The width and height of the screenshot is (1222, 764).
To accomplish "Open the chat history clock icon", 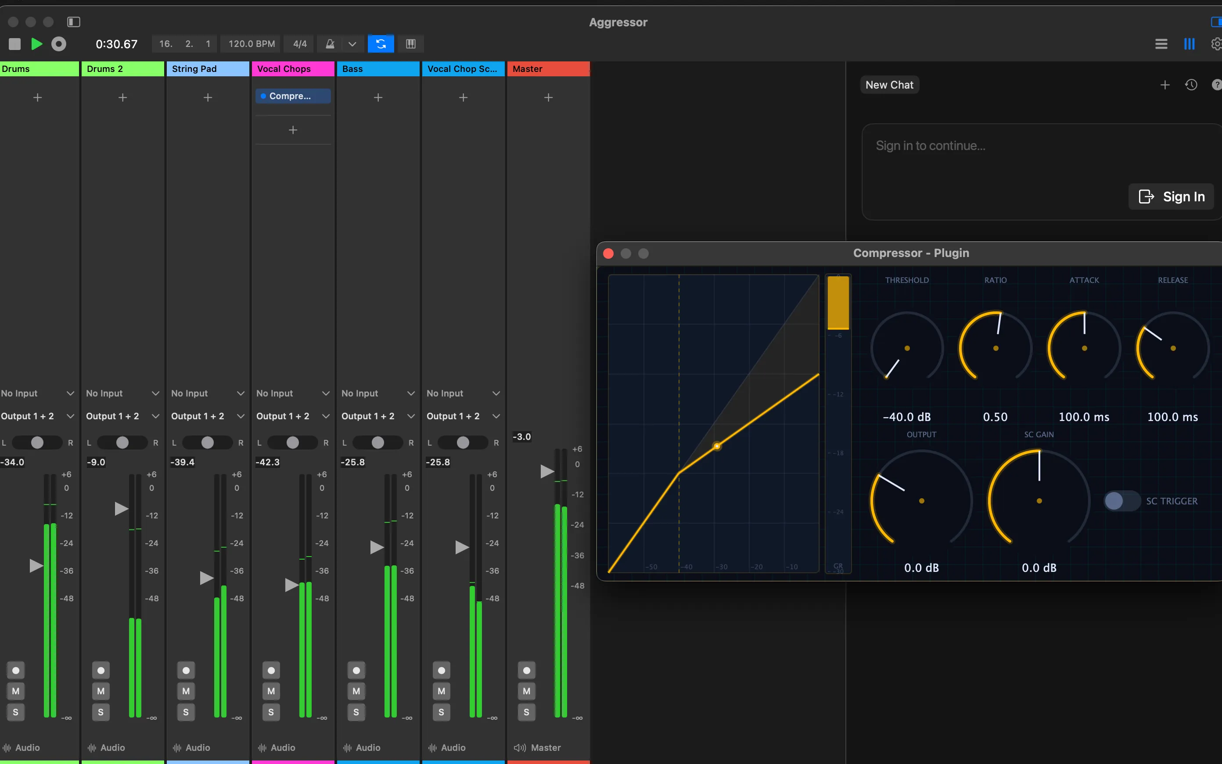I will 1191,85.
